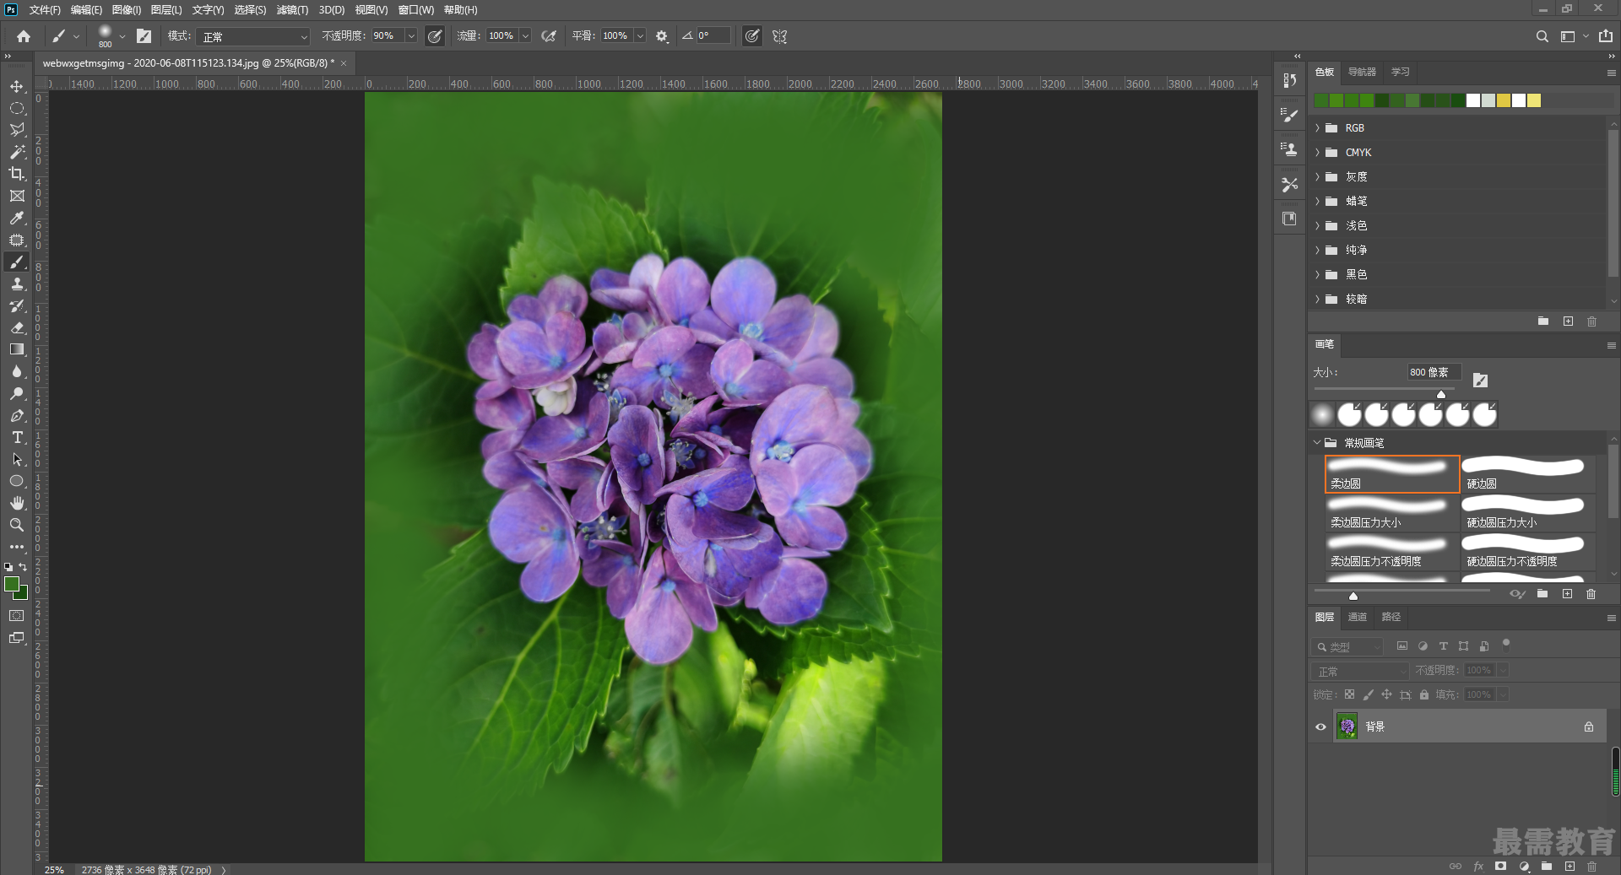The width and height of the screenshot is (1621, 875).
Task: Toggle pressure for size button
Action: [751, 36]
